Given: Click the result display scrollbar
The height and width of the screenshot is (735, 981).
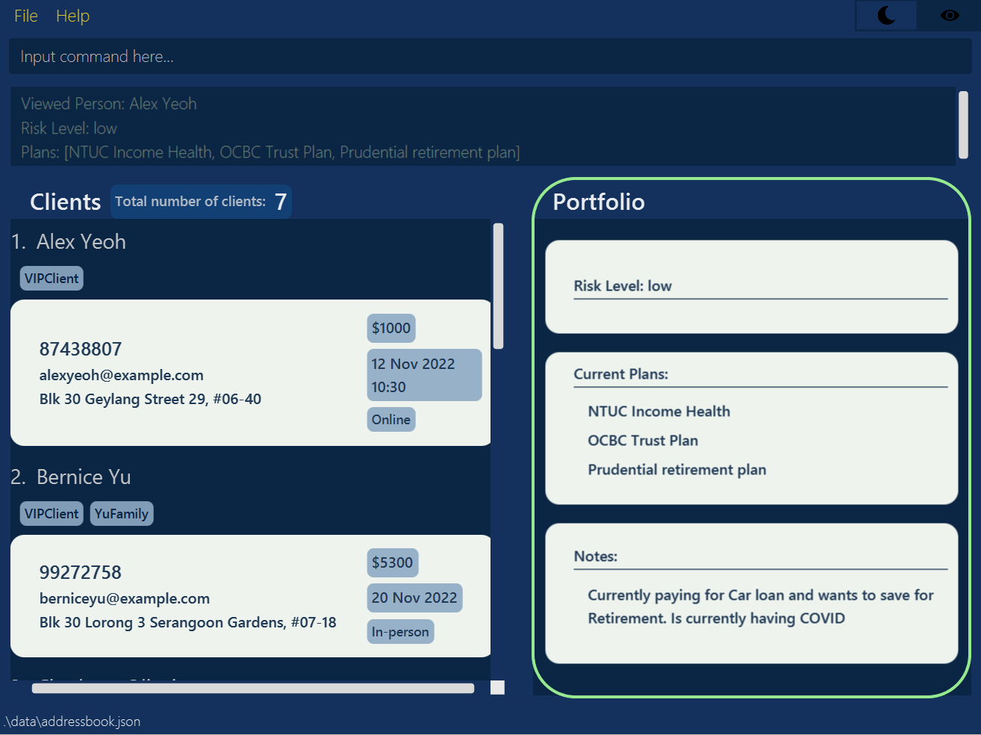Looking at the screenshot, I should pyautogui.click(x=963, y=125).
